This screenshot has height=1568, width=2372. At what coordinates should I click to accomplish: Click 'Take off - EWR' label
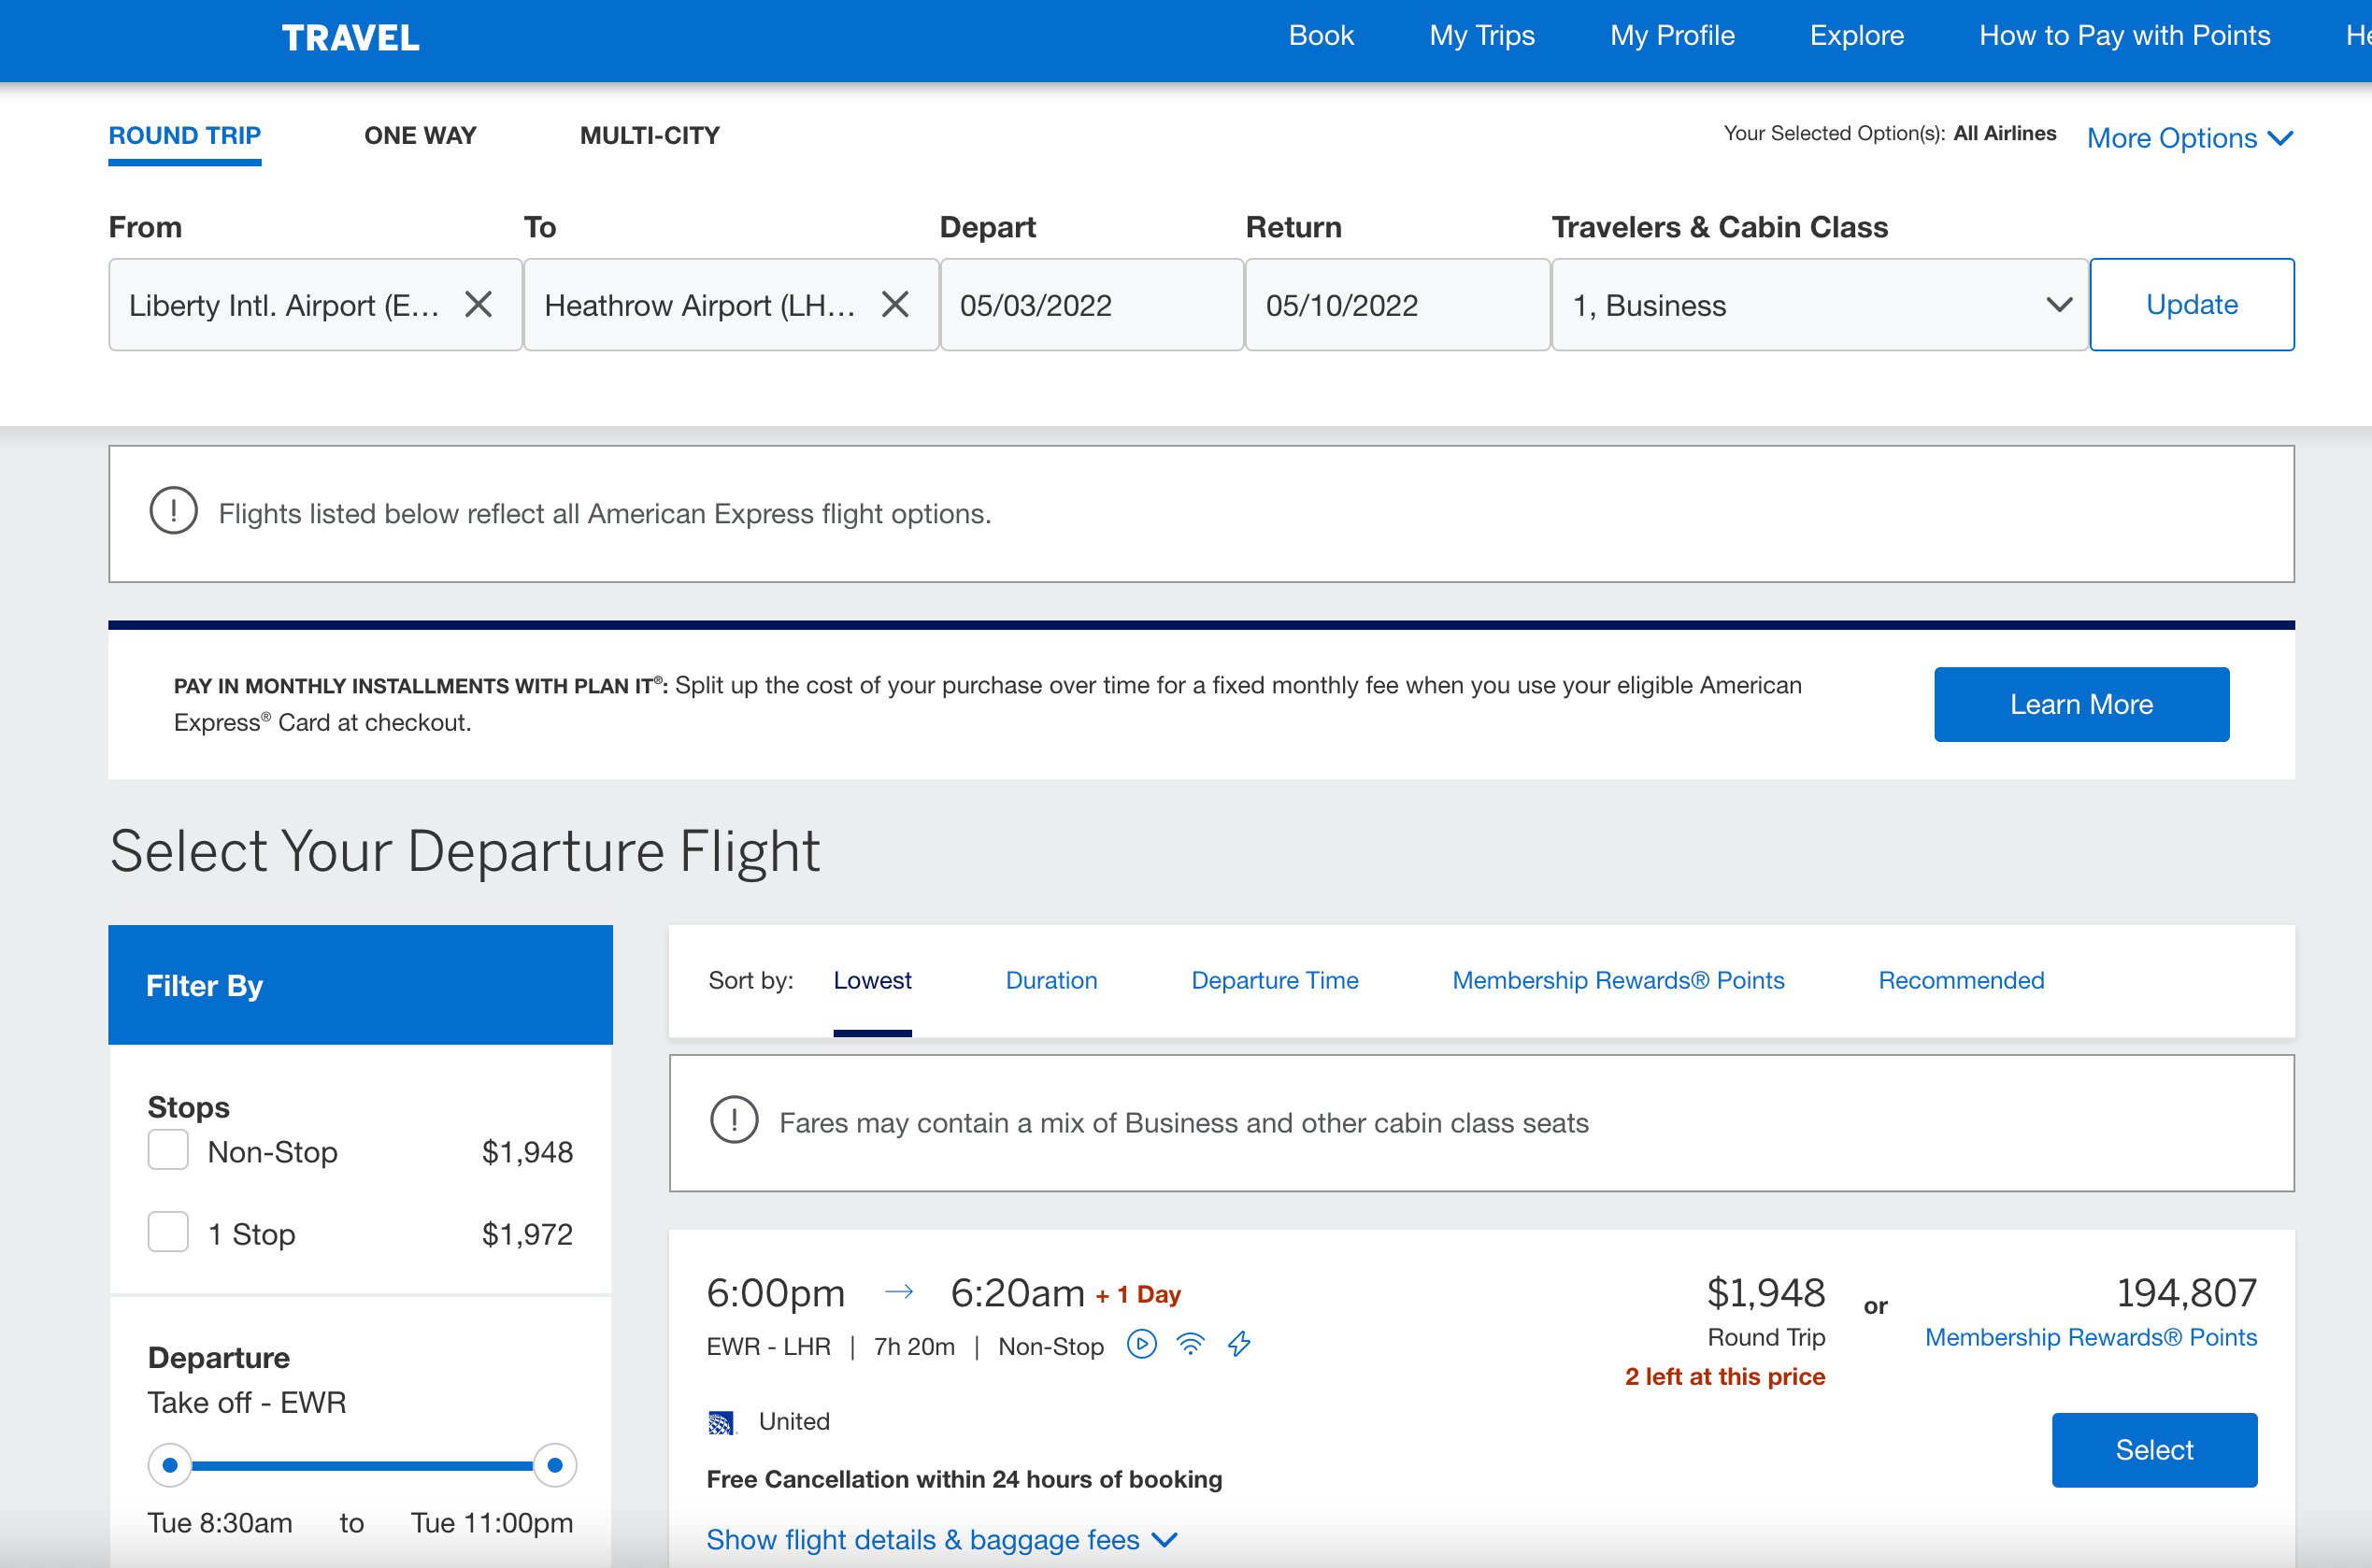tap(247, 1402)
